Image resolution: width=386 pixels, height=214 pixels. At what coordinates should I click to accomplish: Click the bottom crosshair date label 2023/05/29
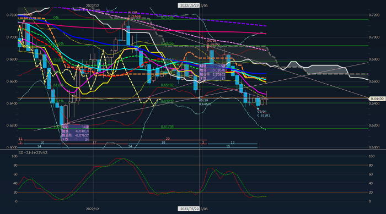pos(189,209)
